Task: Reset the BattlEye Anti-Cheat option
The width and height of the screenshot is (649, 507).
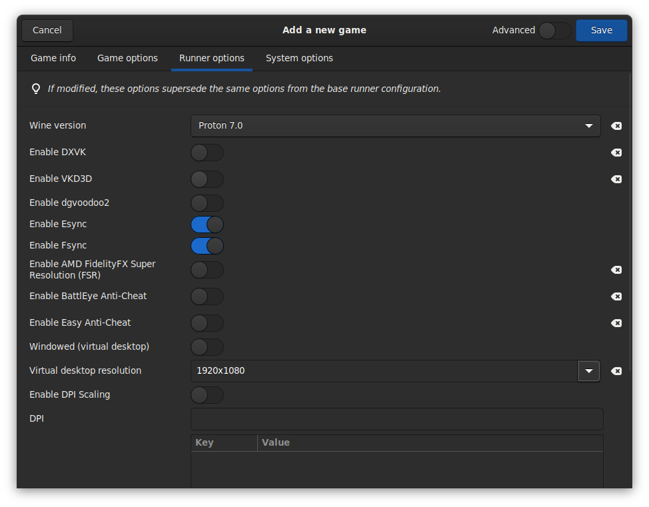Action: tap(616, 296)
